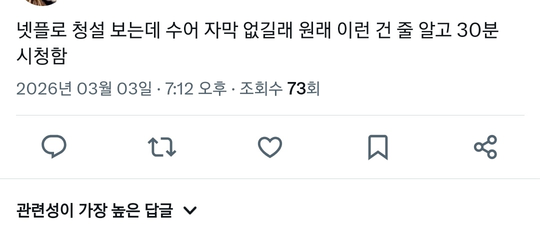Like the post with the heart icon
Viewport: 540px width, 233px height.
270,147
